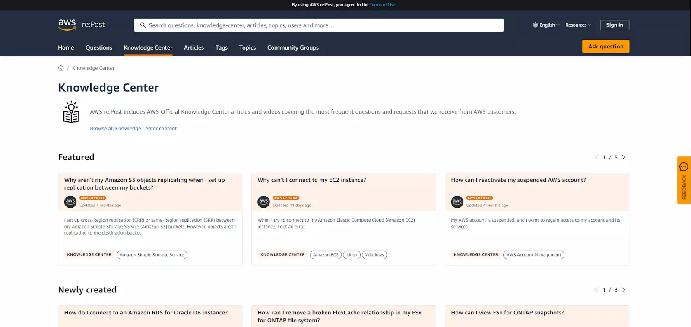
Task: Click AWS avatar on S3 replication article
Action: [x=70, y=201]
